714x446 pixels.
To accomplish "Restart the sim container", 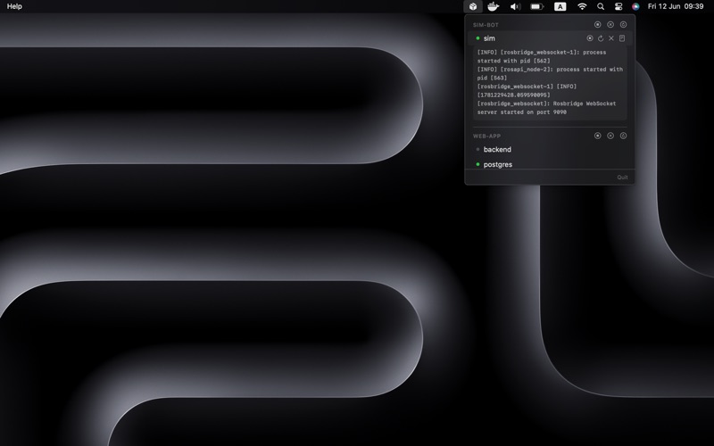I will pyautogui.click(x=601, y=38).
